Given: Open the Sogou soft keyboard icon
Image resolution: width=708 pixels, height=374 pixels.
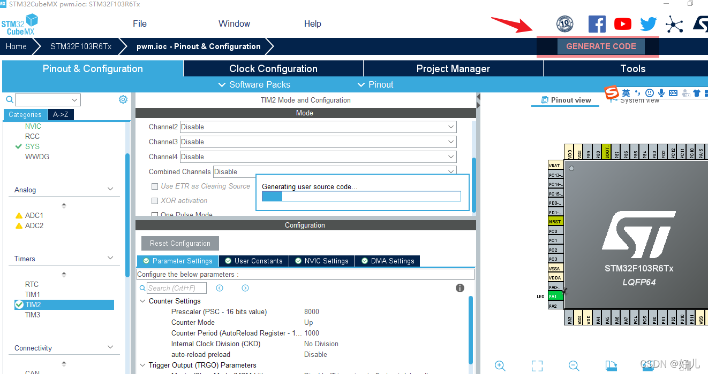Looking at the screenshot, I should tap(673, 93).
